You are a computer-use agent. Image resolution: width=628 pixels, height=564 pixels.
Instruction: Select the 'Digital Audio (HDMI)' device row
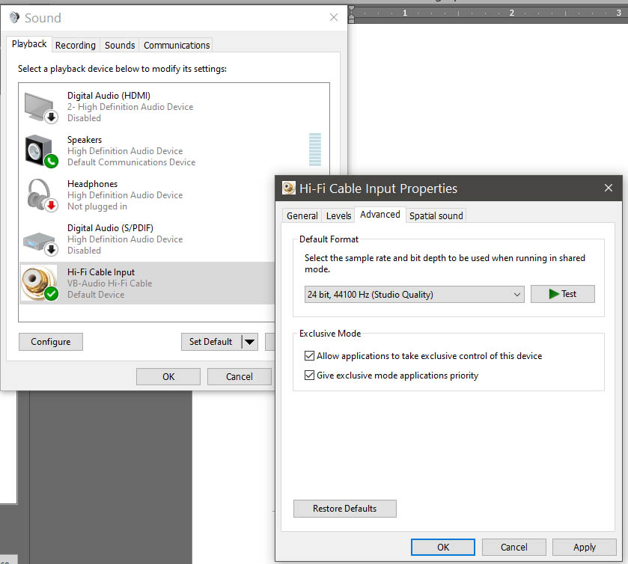(174, 107)
